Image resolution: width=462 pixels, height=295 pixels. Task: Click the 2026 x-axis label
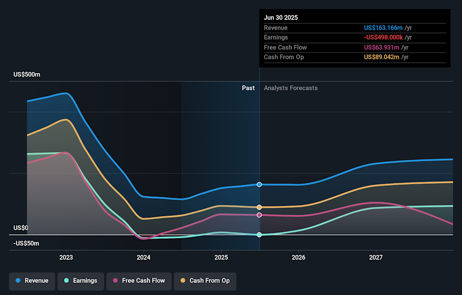tap(298, 257)
